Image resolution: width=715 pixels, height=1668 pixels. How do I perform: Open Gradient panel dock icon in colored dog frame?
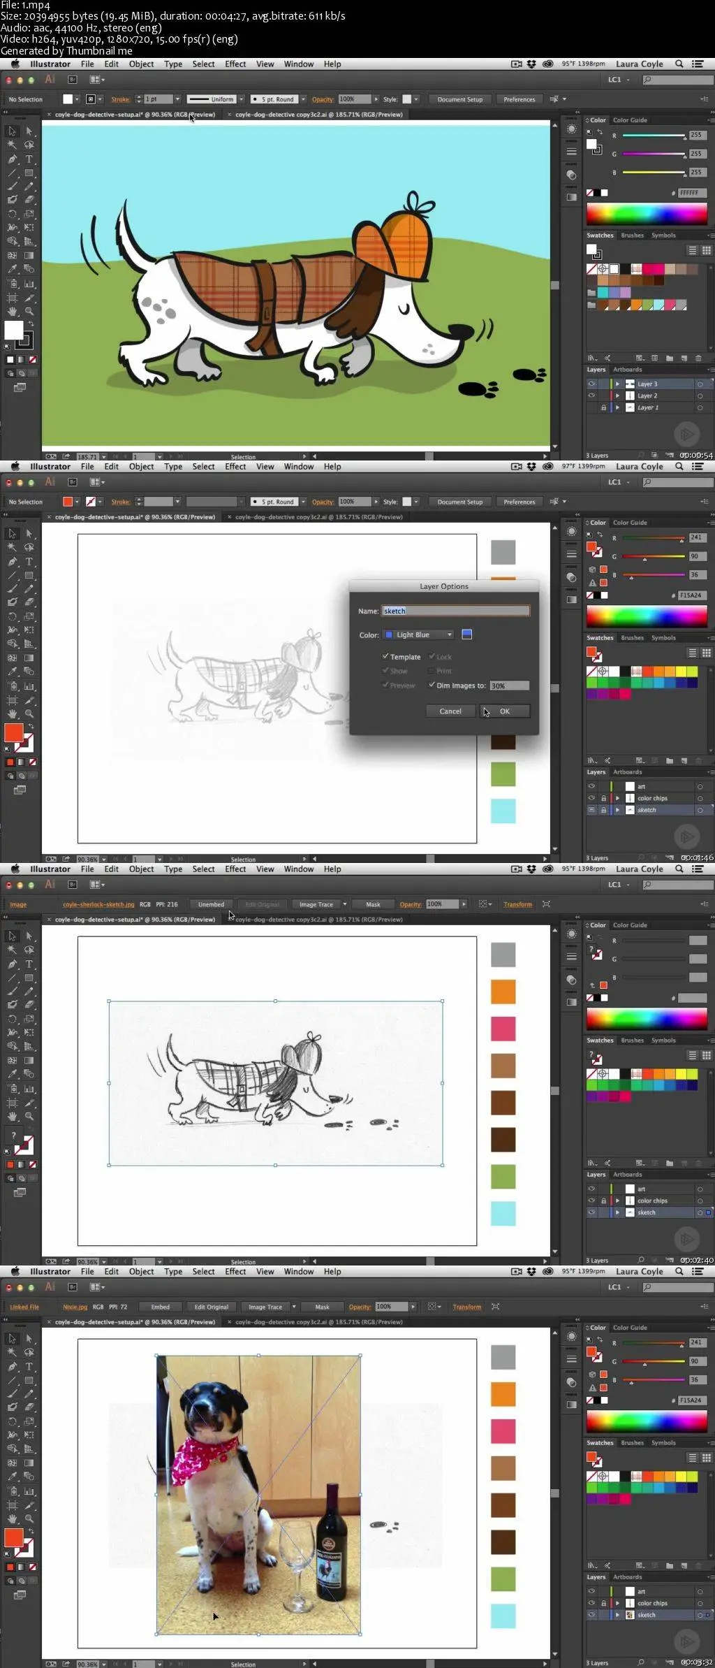point(571,197)
